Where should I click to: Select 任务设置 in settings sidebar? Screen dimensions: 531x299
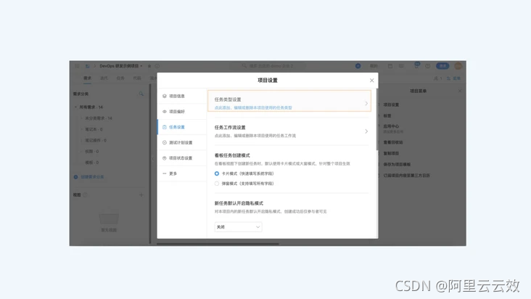182,127
